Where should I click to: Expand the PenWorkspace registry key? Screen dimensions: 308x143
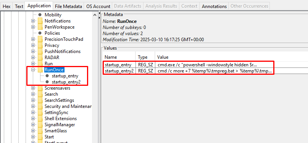click(x=33, y=27)
